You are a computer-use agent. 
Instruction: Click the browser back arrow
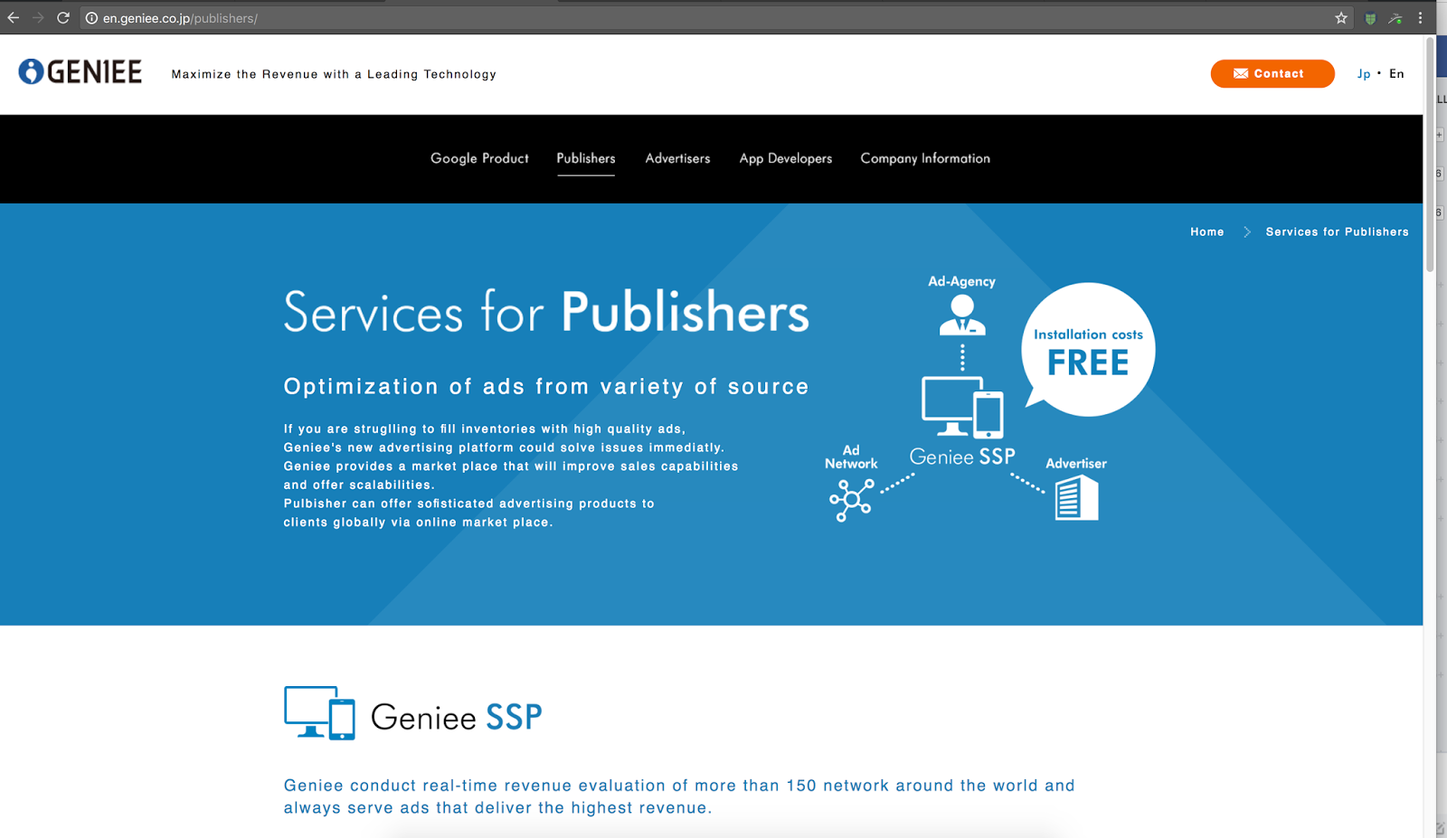click(14, 18)
